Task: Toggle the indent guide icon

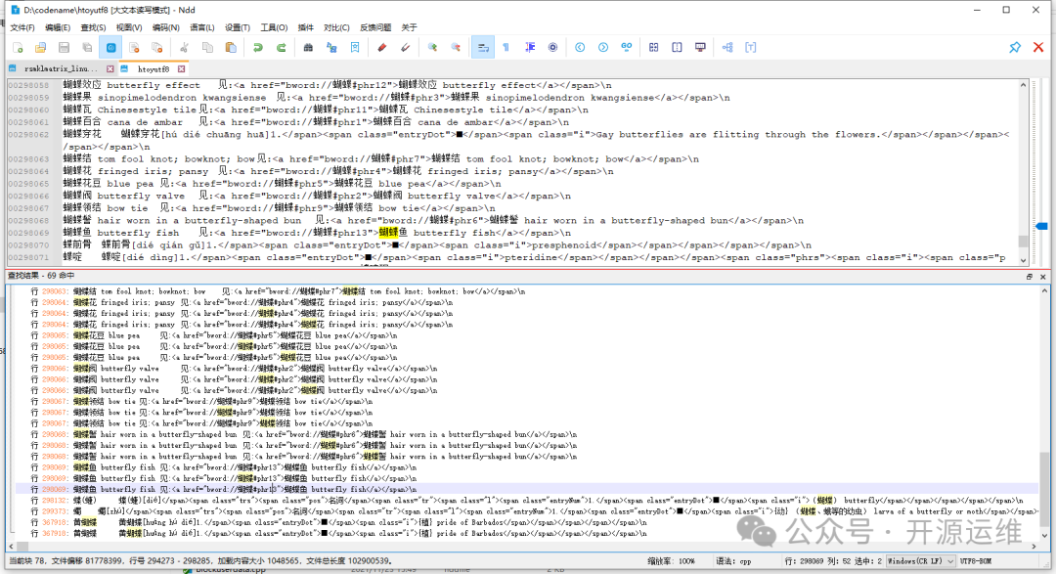Action: point(530,48)
